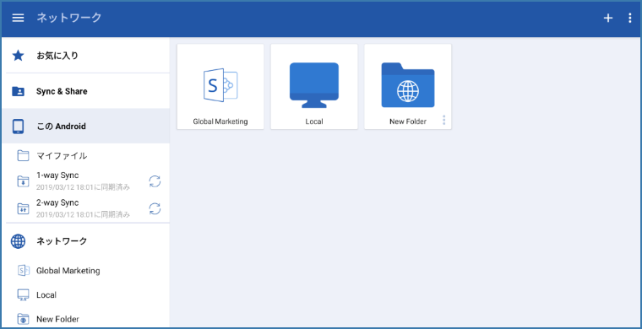Open Local in the sidebar list
The image size is (642, 329).
click(86, 294)
